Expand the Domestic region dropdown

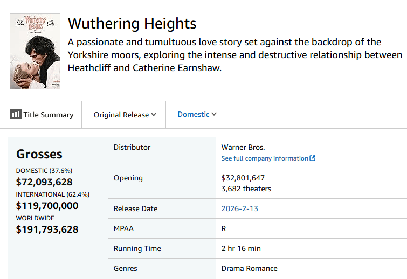click(197, 114)
